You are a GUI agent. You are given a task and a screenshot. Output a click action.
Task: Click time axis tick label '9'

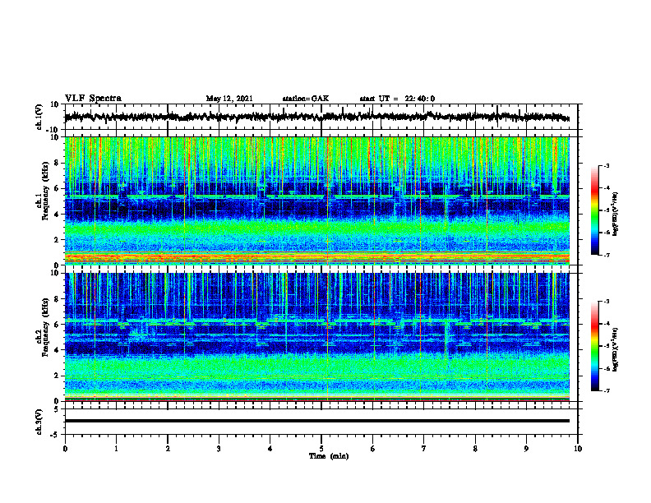(526, 449)
